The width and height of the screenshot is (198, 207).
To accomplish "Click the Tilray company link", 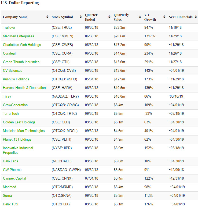I will click(x=7, y=96).
